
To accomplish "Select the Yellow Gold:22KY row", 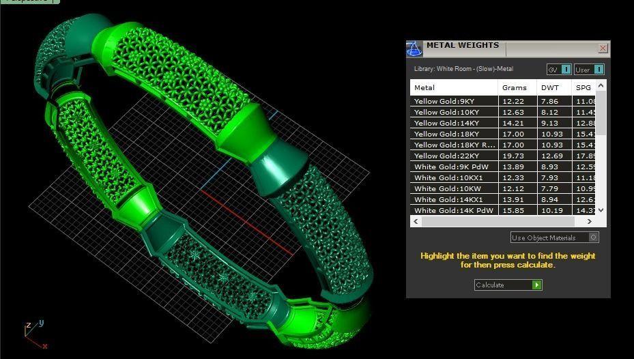I will [503, 156].
